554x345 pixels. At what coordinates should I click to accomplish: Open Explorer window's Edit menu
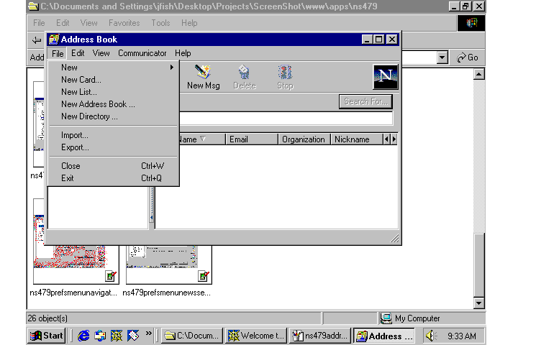tap(63, 23)
